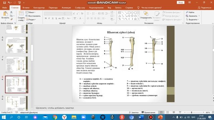Toggle text shadow (S)
Viewport: 214px width, 120px height.
pyautogui.click(x=56, y=18)
